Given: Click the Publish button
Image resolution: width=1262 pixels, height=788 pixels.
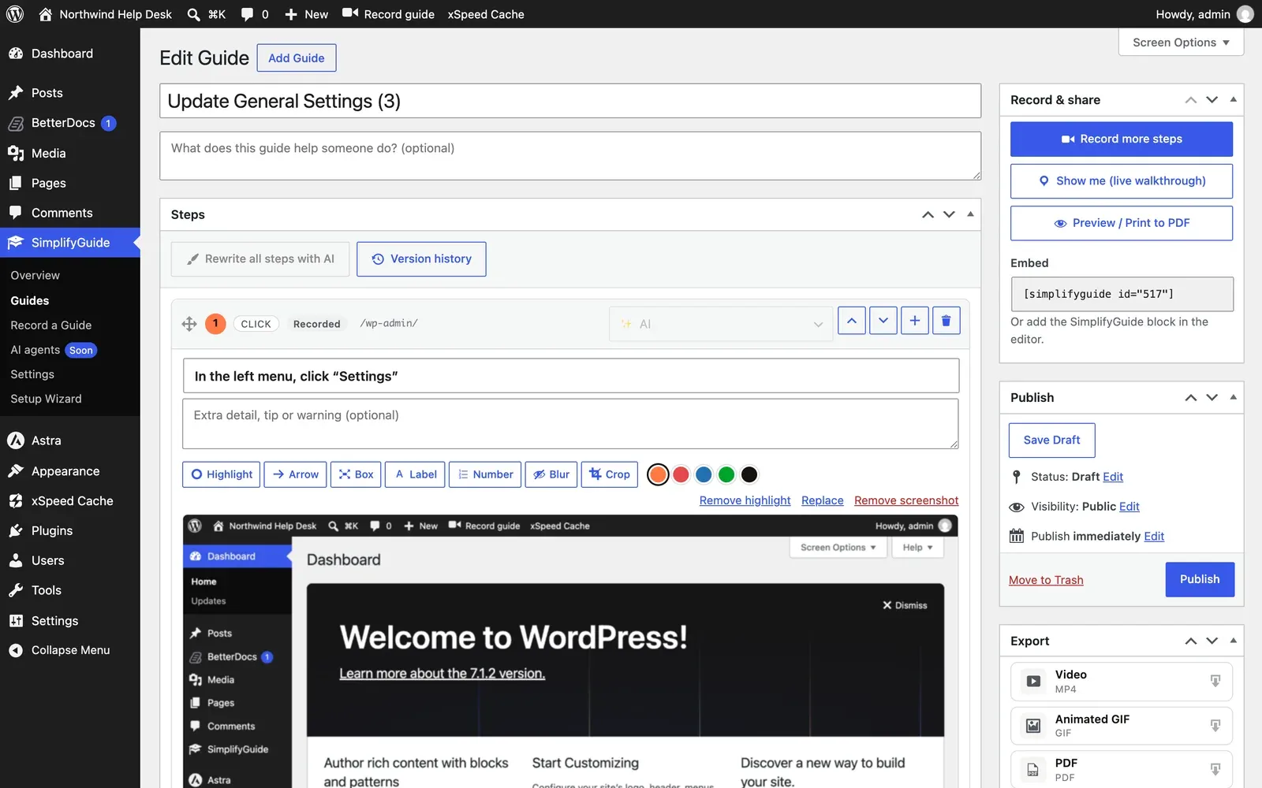Looking at the screenshot, I should (1200, 579).
